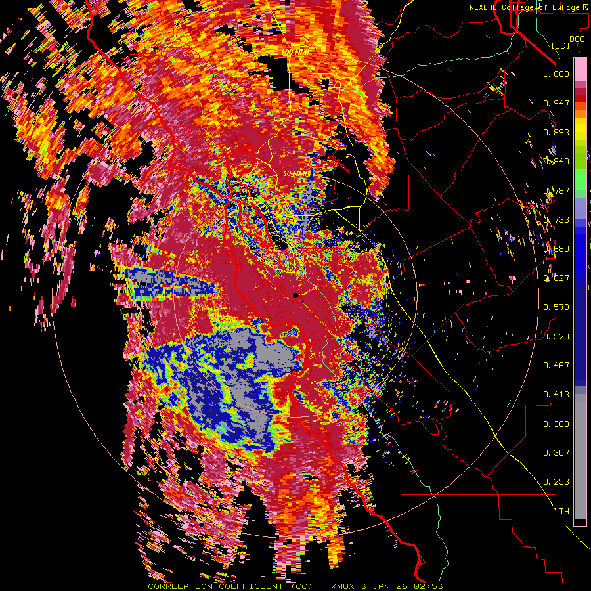Viewport: 591px width, 591px height.
Task: Click the 100 NMI range ring label
Action: [295, 52]
